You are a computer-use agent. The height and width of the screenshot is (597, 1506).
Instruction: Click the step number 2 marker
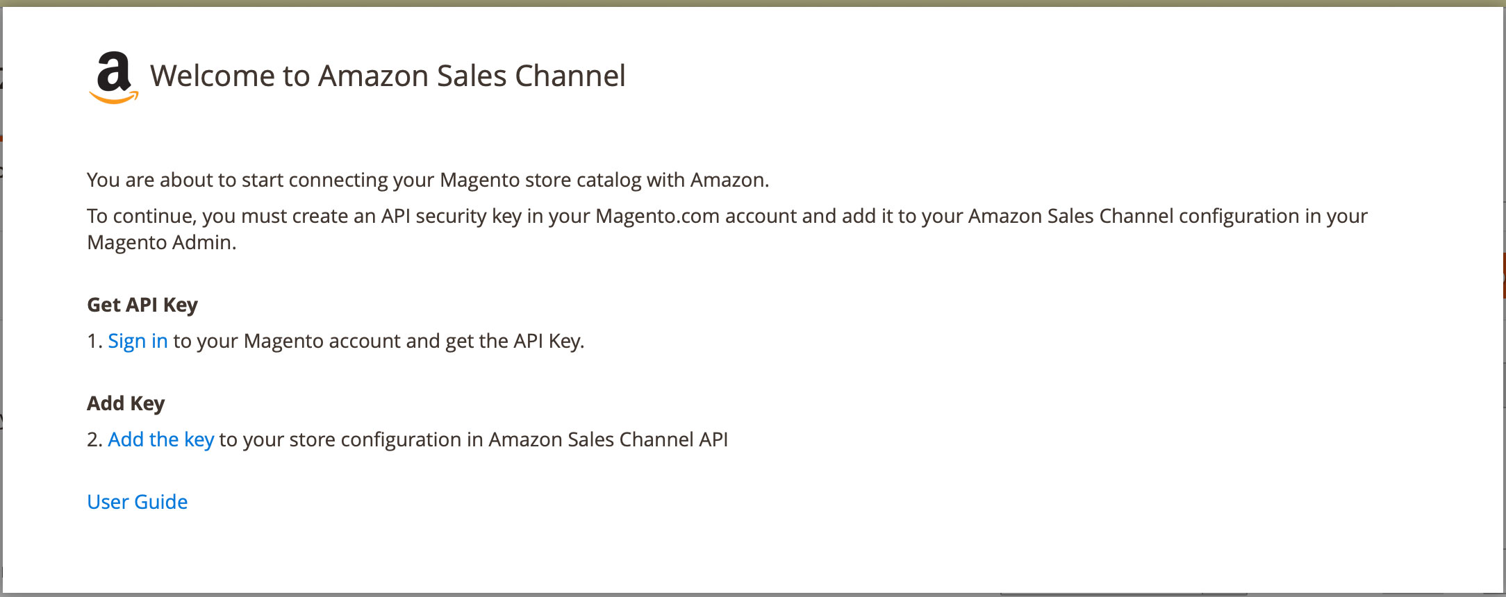pos(94,439)
